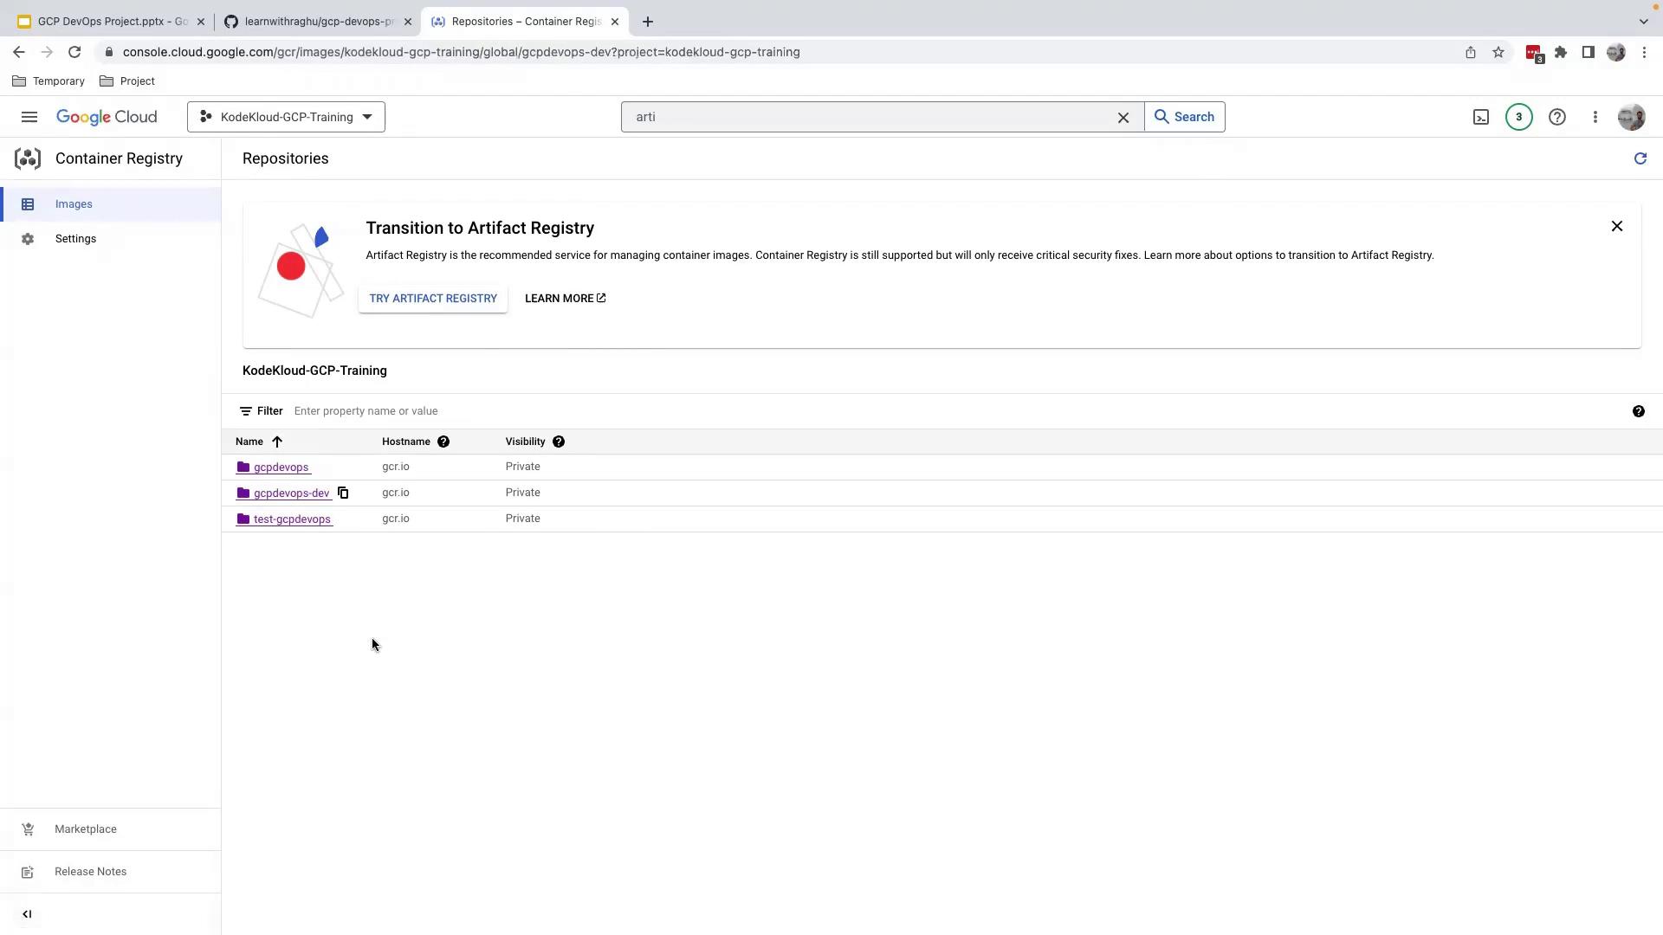This screenshot has height=935, width=1663.
Task: Dismiss the Transition to Artifact Registry banner
Action: tap(1616, 227)
